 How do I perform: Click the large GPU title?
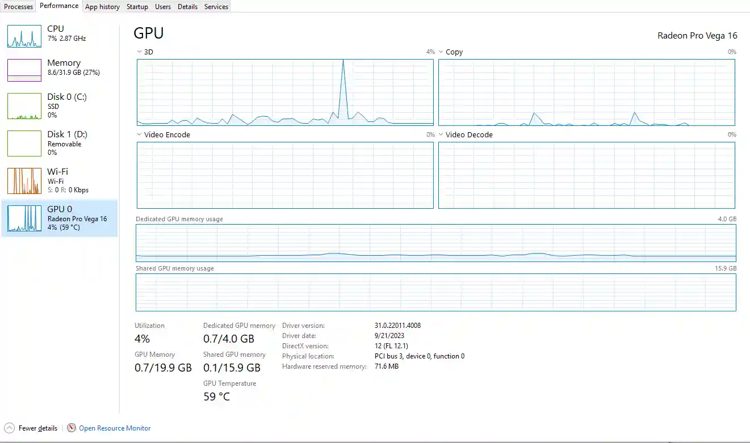[149, 33]
